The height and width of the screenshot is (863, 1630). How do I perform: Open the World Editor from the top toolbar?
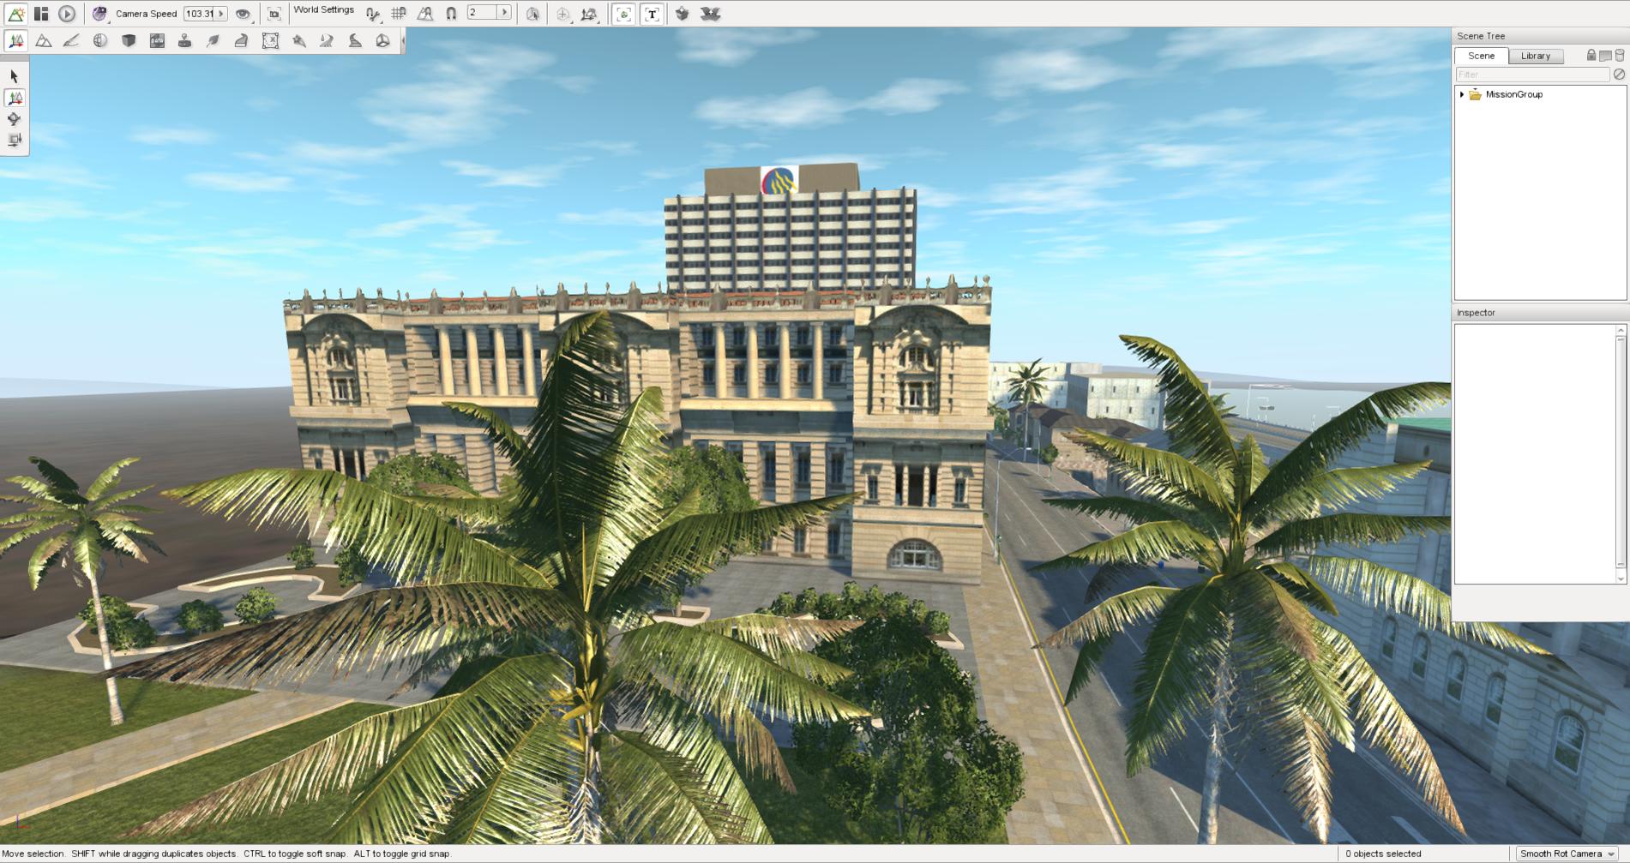(15, 14)
